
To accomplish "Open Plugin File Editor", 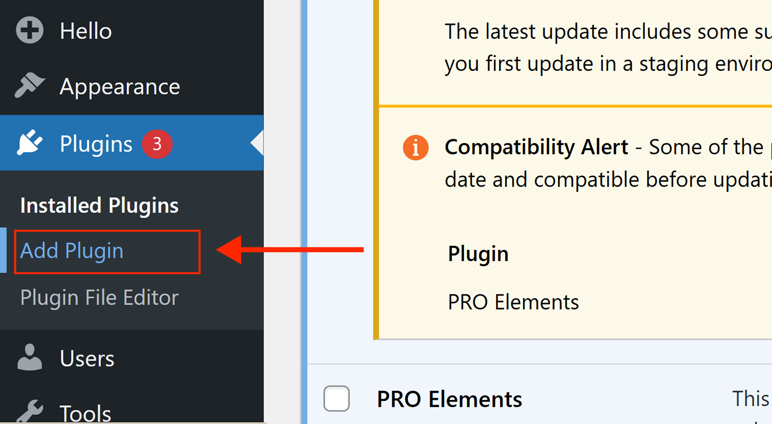I will coord(99,298).
